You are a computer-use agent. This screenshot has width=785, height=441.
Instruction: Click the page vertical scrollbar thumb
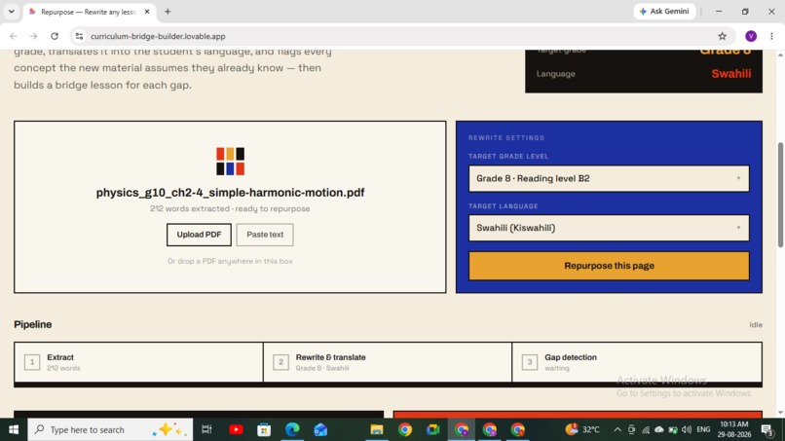[780, 195]
